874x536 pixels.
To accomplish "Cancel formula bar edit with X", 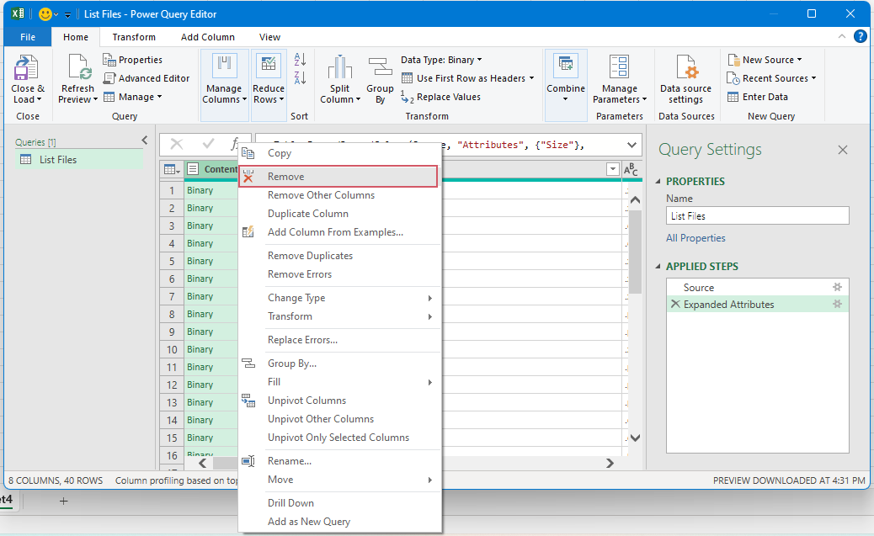I will pyautogui.click(x=177, y=145).
